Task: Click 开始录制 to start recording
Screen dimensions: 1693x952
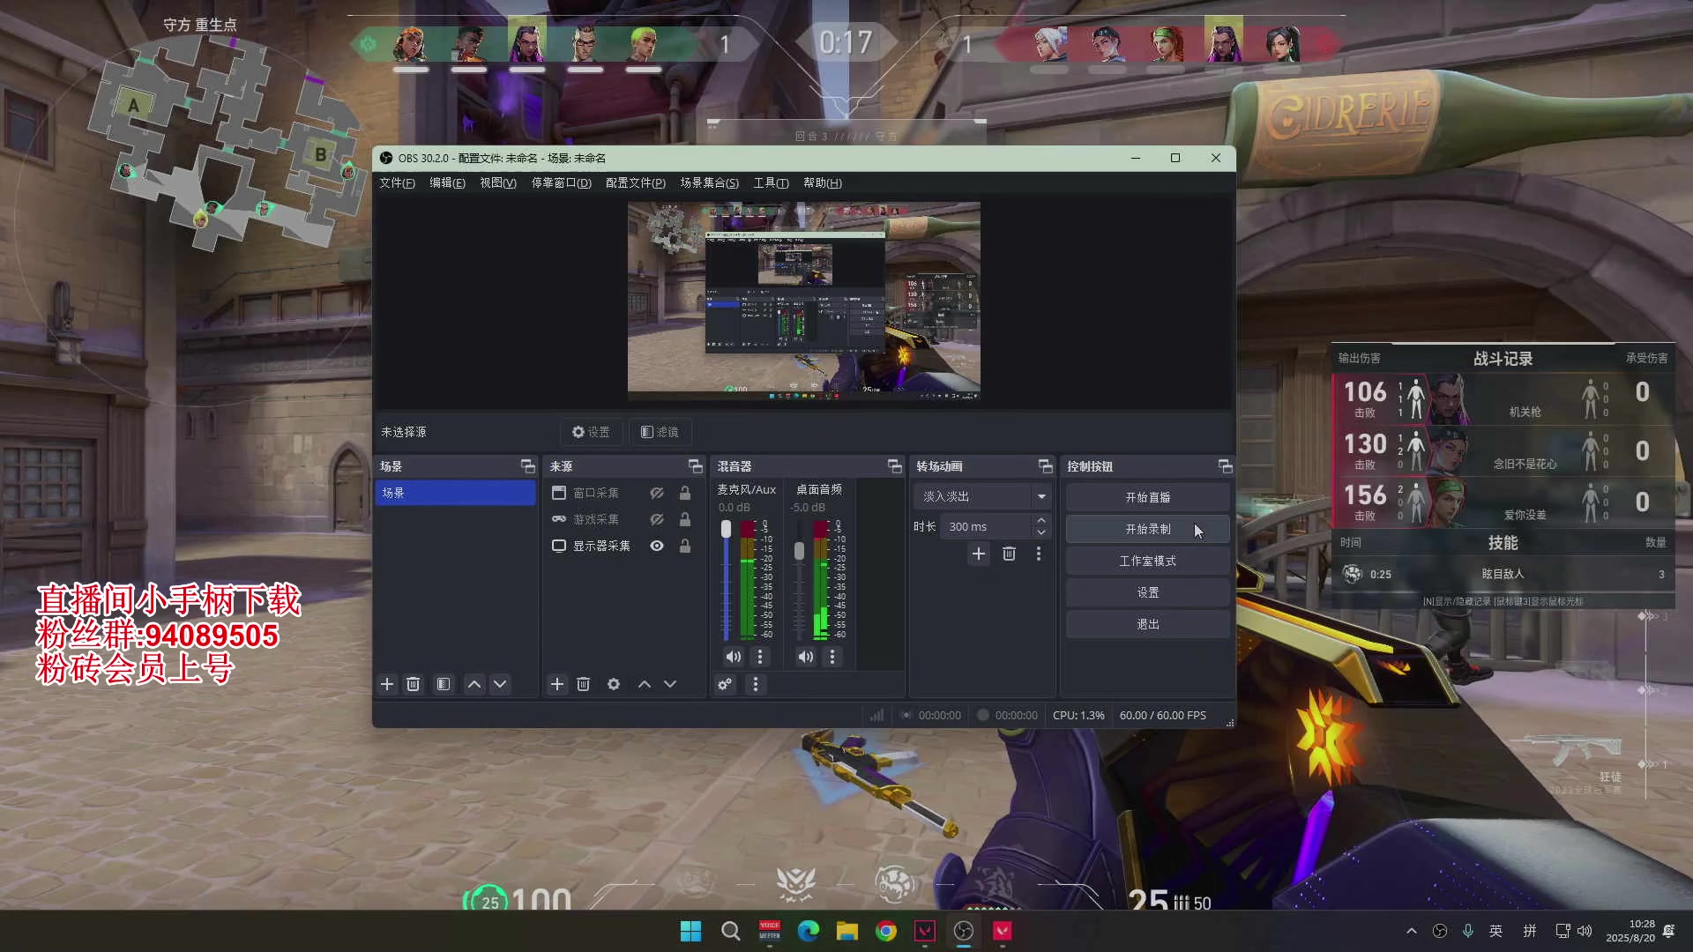Action: coord(1147,529)
